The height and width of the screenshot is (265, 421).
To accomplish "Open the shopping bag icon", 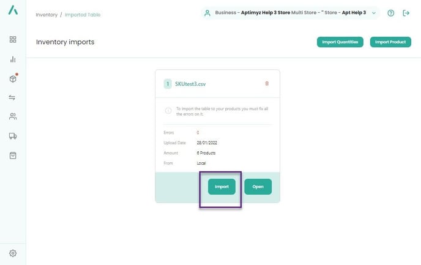I will click(13, 155).
